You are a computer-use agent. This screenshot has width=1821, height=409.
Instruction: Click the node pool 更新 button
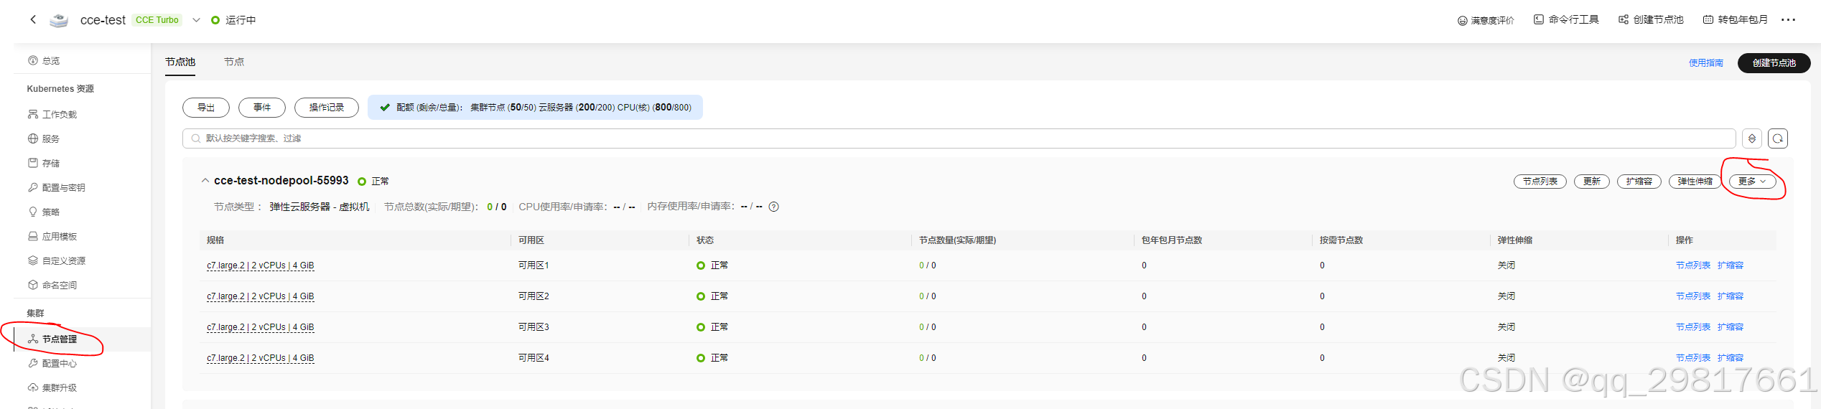1592,182
